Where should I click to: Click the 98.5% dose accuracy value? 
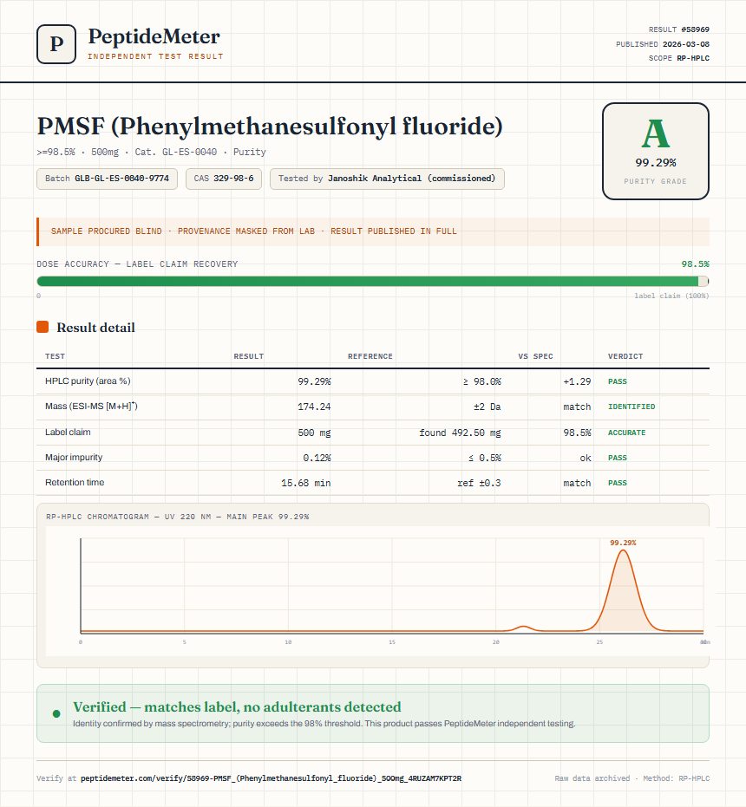click(x=695, y=264)
